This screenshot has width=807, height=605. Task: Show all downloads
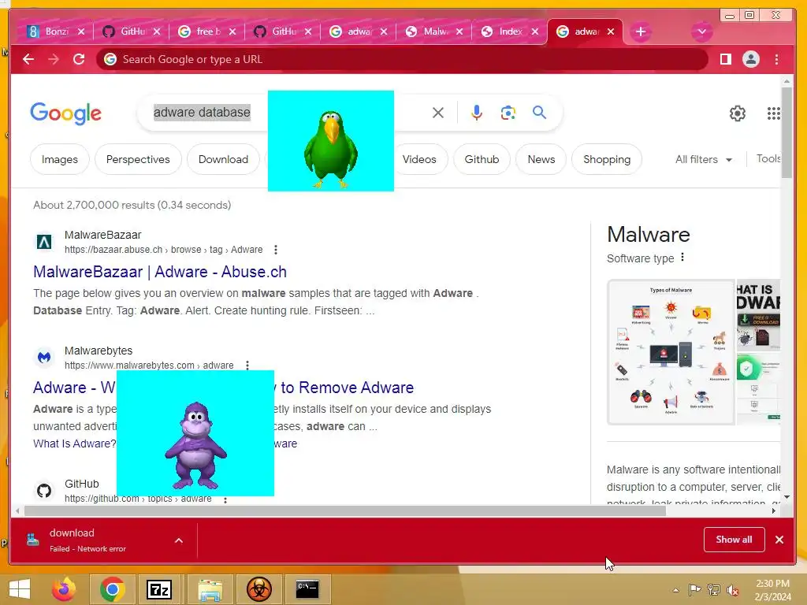click(x=734, y=540)
